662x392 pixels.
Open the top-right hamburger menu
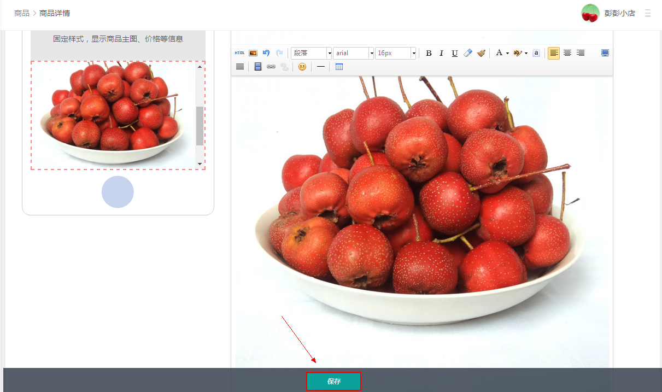[x=648, y=13]
